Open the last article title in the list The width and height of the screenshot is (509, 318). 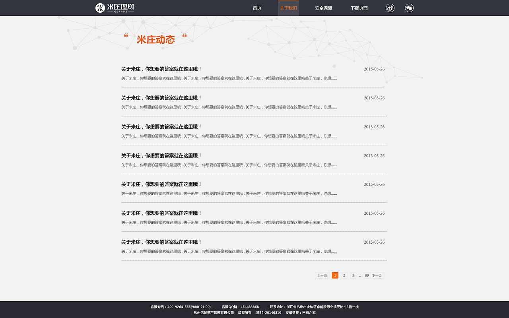tap(161, 242)
